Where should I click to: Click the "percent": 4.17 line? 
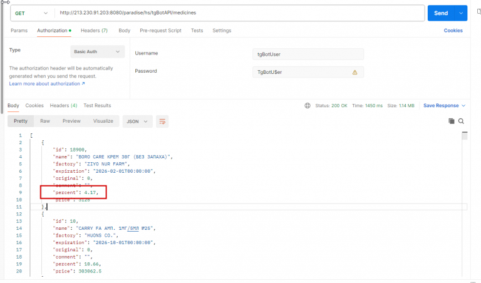[x=75, y=193]
